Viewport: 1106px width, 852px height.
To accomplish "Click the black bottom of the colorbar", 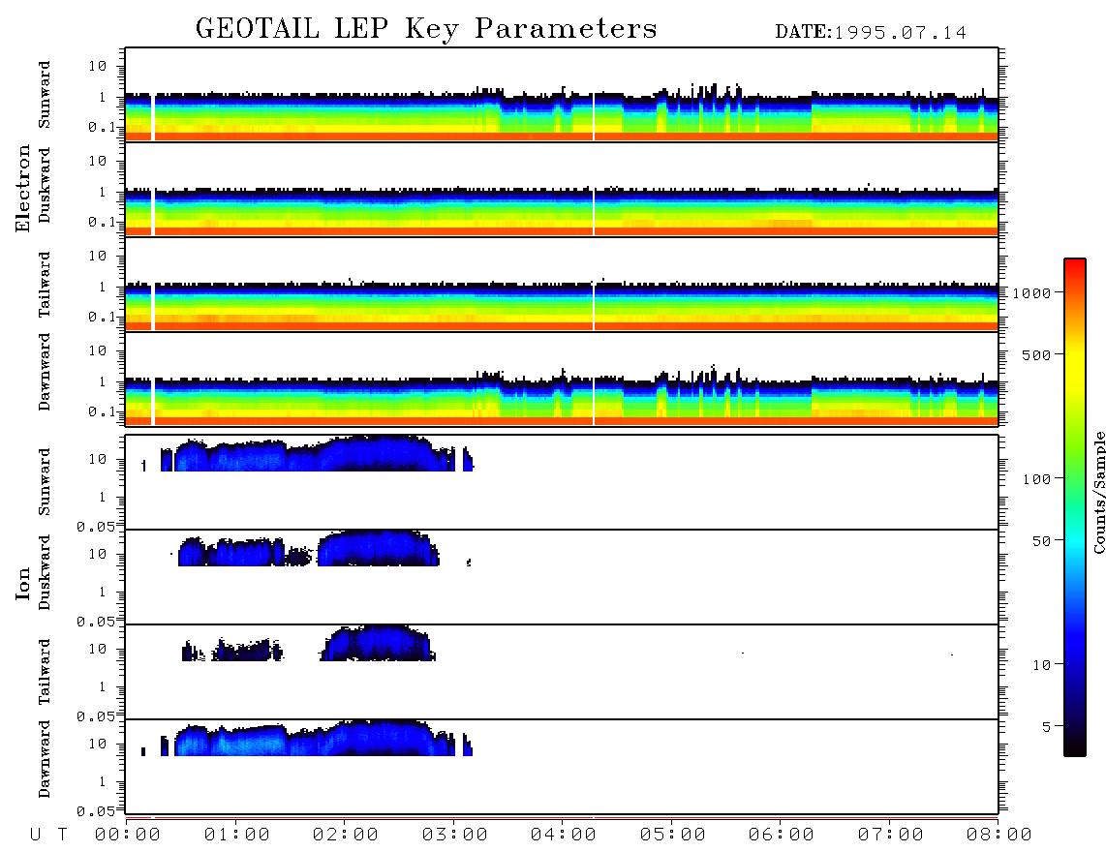I will click(1075, 749).
